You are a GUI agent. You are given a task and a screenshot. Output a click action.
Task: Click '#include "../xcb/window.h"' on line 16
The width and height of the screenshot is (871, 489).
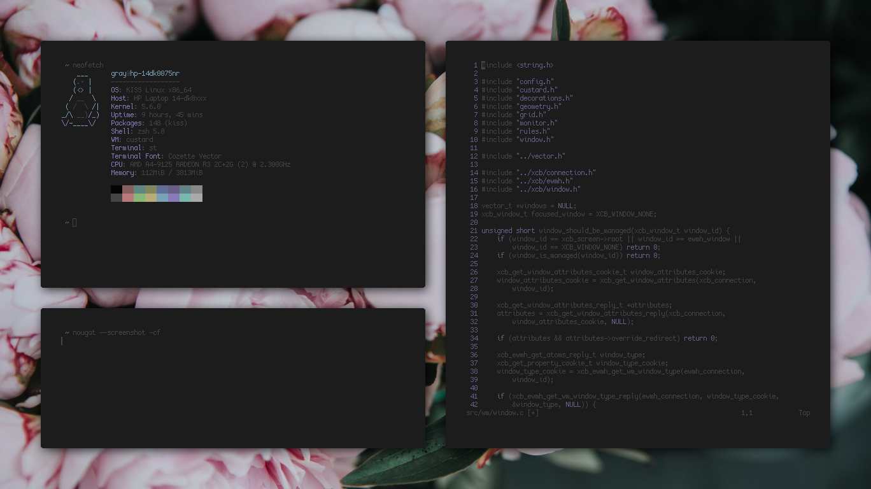click(x=531, y=189)
